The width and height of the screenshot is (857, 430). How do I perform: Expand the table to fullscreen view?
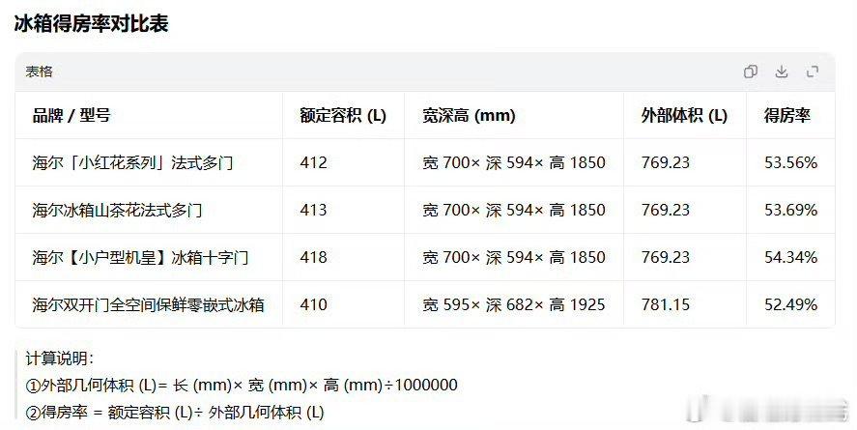pos(813,72)
